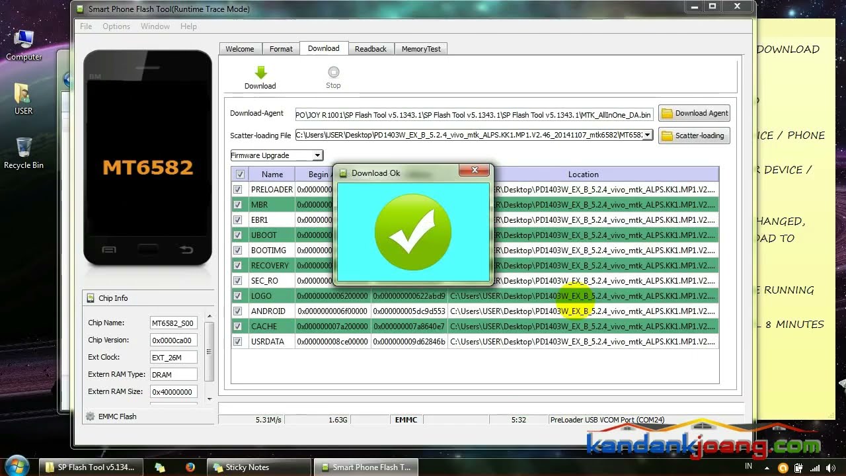Switch to the Welcome tab
846x476 pixels.
pyautogui.click(x=240, y=49)
